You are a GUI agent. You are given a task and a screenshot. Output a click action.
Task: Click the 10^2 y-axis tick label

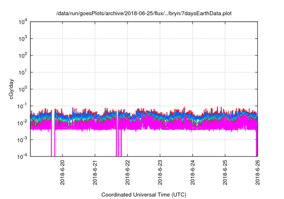23,56
